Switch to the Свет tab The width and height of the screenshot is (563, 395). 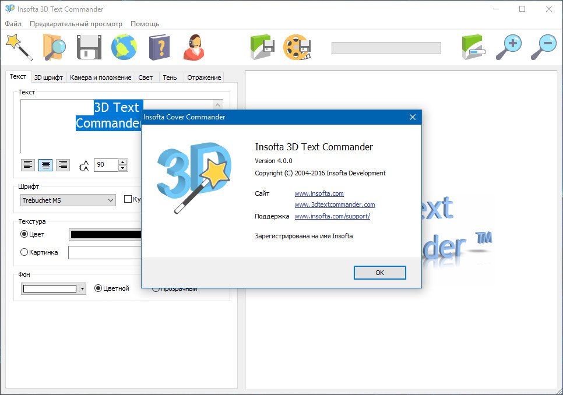(146, 77)
